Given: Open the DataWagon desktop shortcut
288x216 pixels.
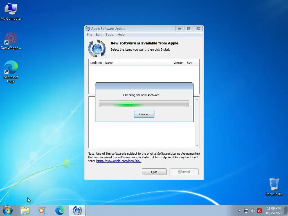Looking at the screenshot, I should (x=11, y=41).
